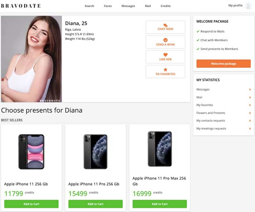Open Messages in top navigation
255x212 pixels.
[x=128, y=6]
